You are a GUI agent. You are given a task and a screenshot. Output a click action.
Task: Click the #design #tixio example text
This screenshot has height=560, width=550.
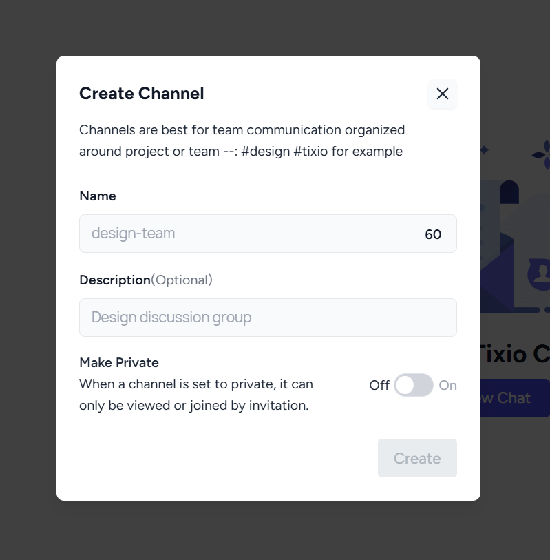(x=284, y=152)
